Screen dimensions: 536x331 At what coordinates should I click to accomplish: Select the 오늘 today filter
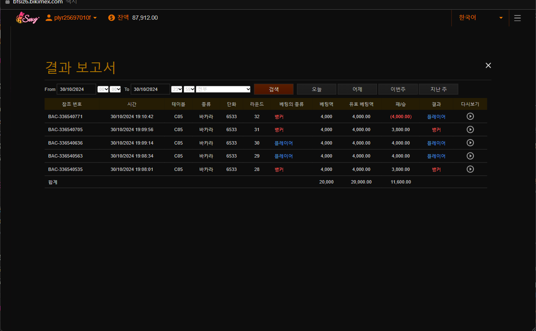pyautogui.click(x=316, y=89)
